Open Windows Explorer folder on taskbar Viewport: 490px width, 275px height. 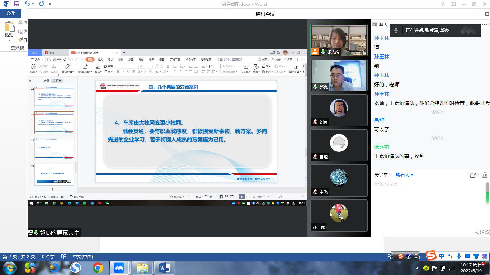pyautogui.click(x=142, y=268)
